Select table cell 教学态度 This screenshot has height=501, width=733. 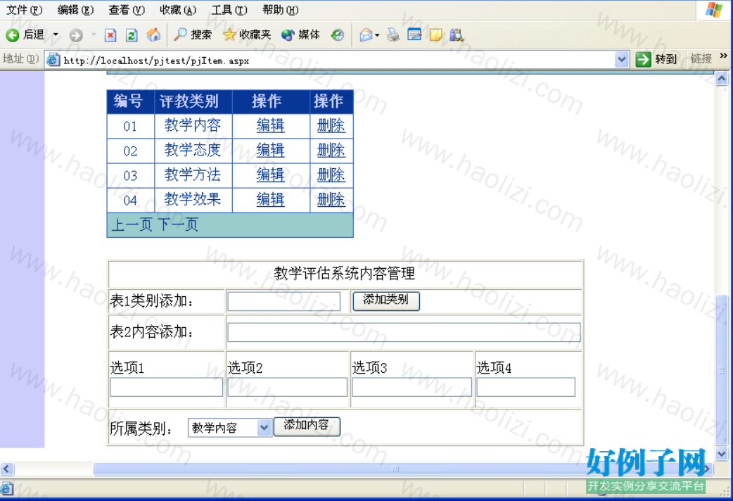pyautogui.click(x=193, y=150)
